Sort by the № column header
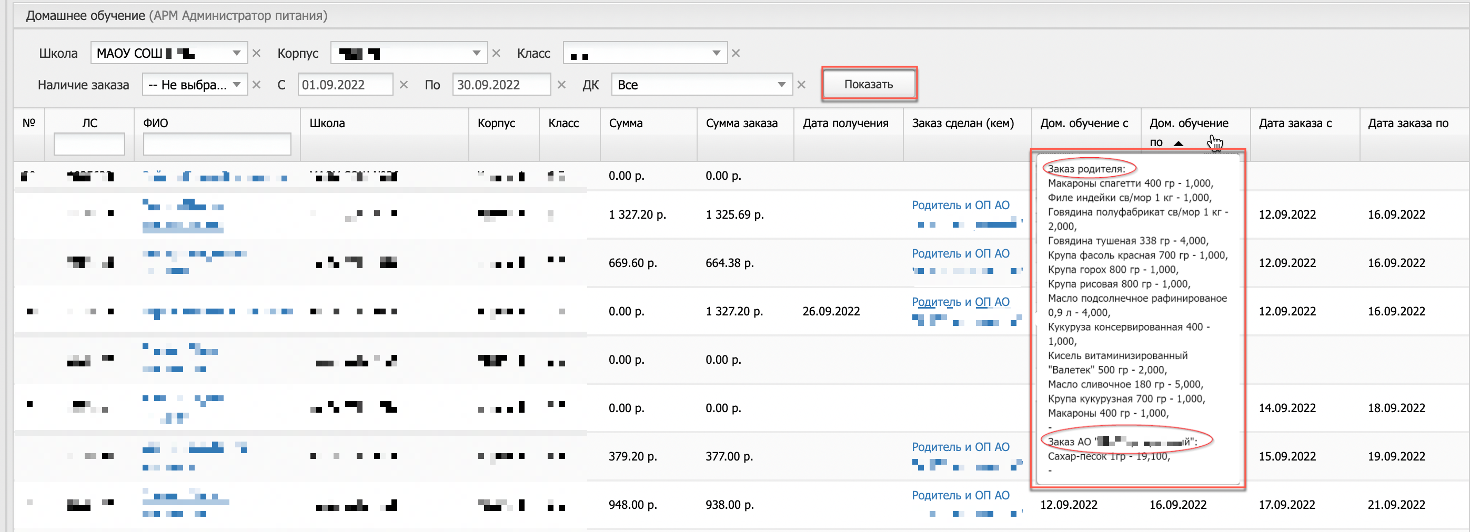 (x=29, y=123)
